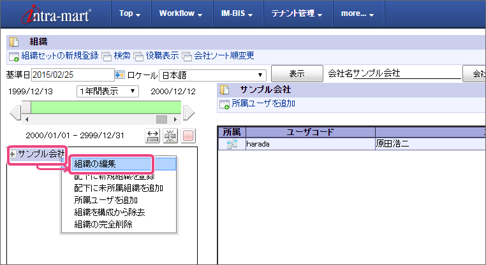The width and height of the screenshot is (486, 265).
Task: Click the intra-mart logo
Action: (x=55, y=14)
